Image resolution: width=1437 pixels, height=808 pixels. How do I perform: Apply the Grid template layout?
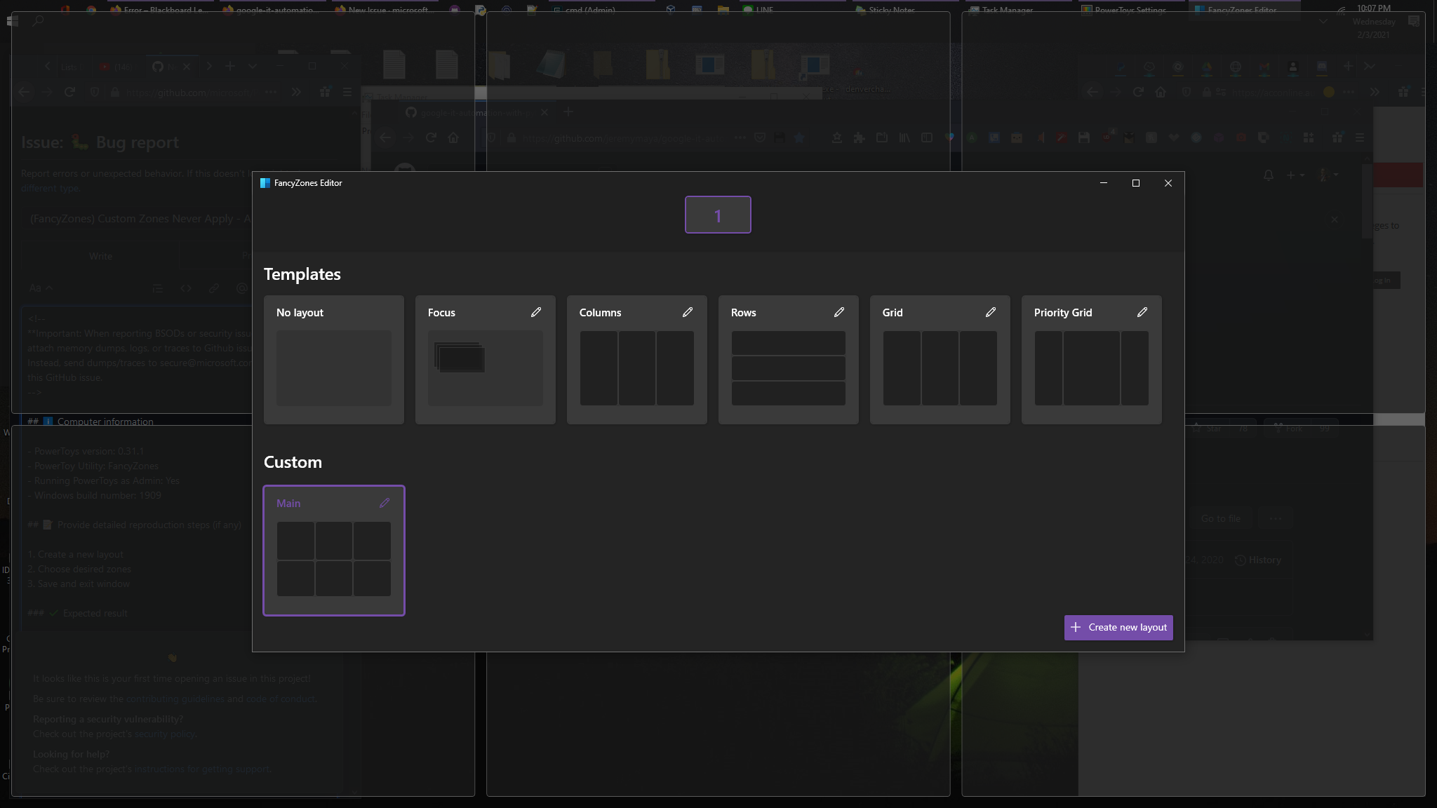[940, 368]
